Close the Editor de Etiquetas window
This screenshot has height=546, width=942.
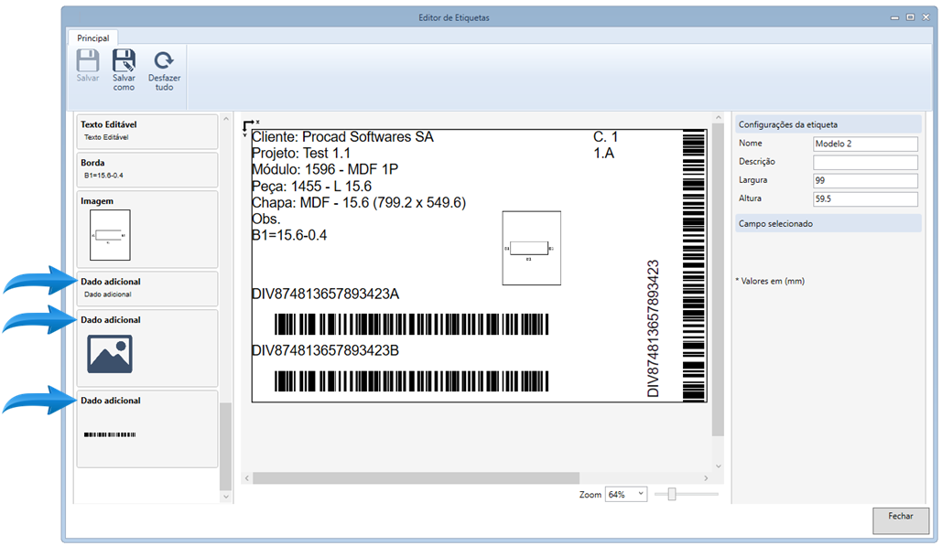[x=926, y=17]
